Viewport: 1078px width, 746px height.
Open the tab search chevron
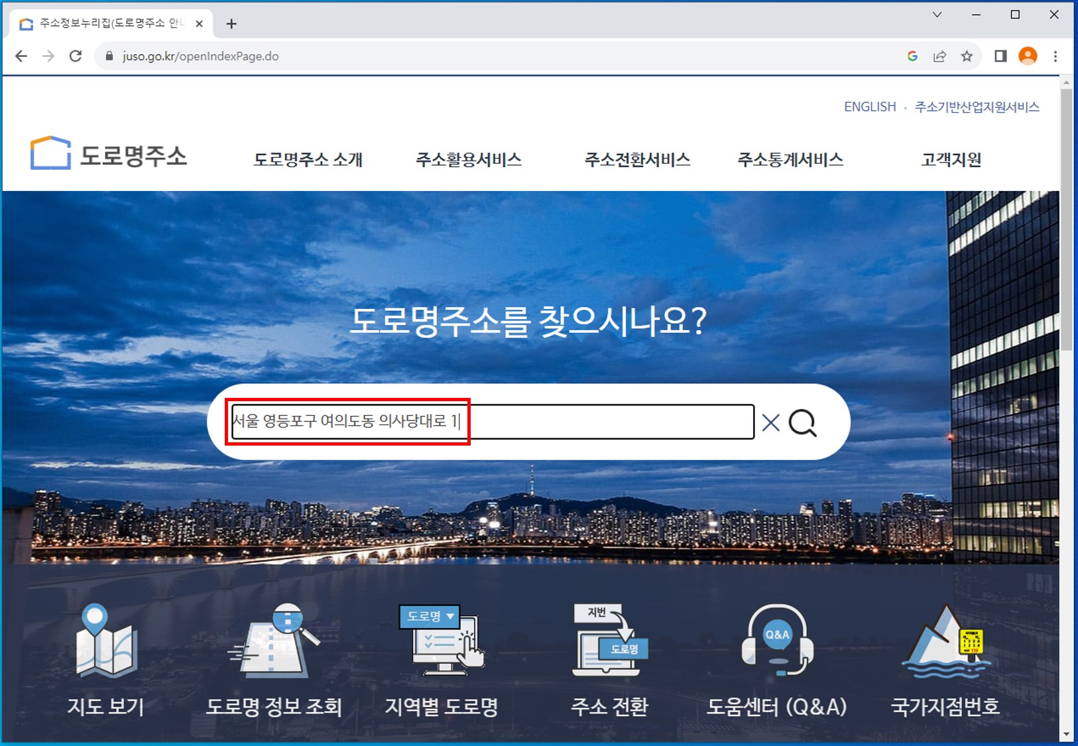point(937,15)
